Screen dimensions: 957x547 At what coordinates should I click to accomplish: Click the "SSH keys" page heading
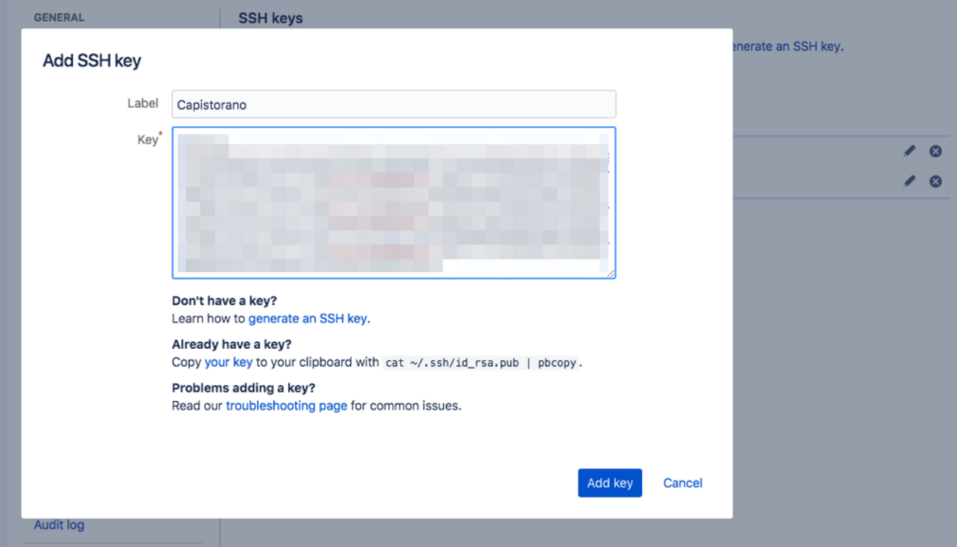click(270, 18)
